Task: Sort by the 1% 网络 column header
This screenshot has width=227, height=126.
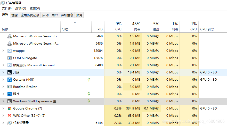Action: pyautogui.click(x=170, y=27)
